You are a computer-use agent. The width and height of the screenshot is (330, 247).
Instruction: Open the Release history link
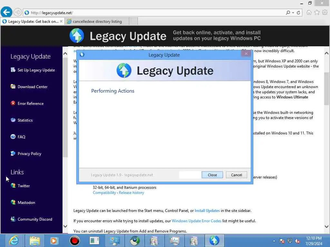click(131, 193)
